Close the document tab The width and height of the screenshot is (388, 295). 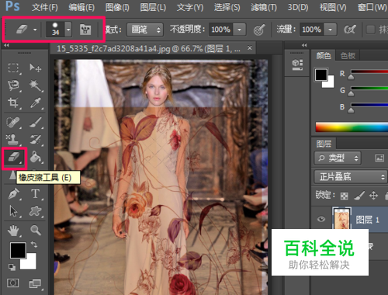click(250, 48)
